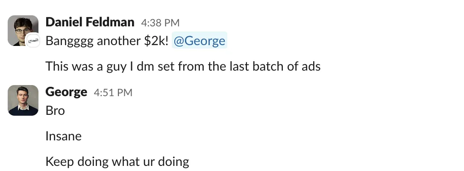Viewport: 464px width, 171px height.
Task: Click the "Bro" message text
Action: [x=55, y=111]
